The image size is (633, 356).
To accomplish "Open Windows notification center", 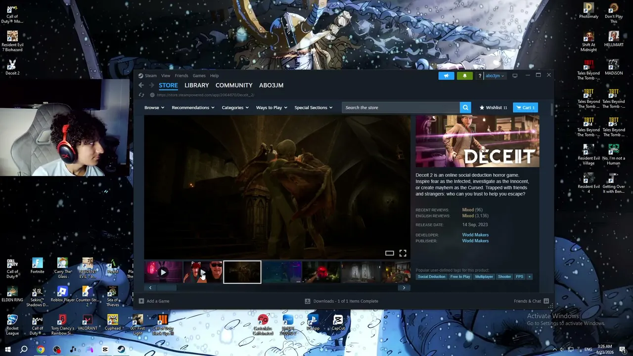I will click(x=623, y=350).
